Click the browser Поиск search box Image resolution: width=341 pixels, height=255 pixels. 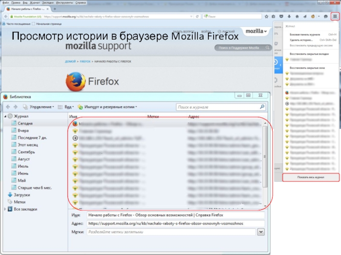(232, 17)
